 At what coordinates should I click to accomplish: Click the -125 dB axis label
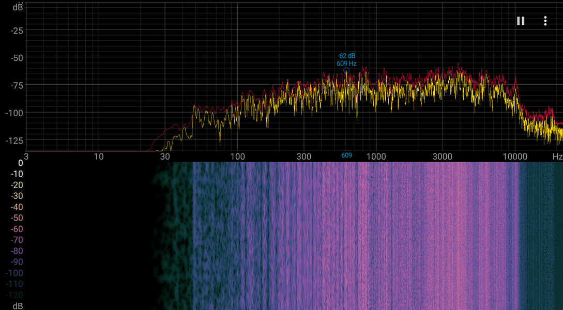coord(14,141)
